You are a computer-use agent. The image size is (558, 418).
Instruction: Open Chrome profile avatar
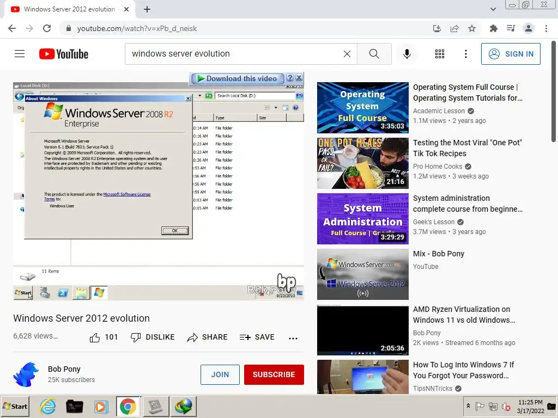pos(529,28)
